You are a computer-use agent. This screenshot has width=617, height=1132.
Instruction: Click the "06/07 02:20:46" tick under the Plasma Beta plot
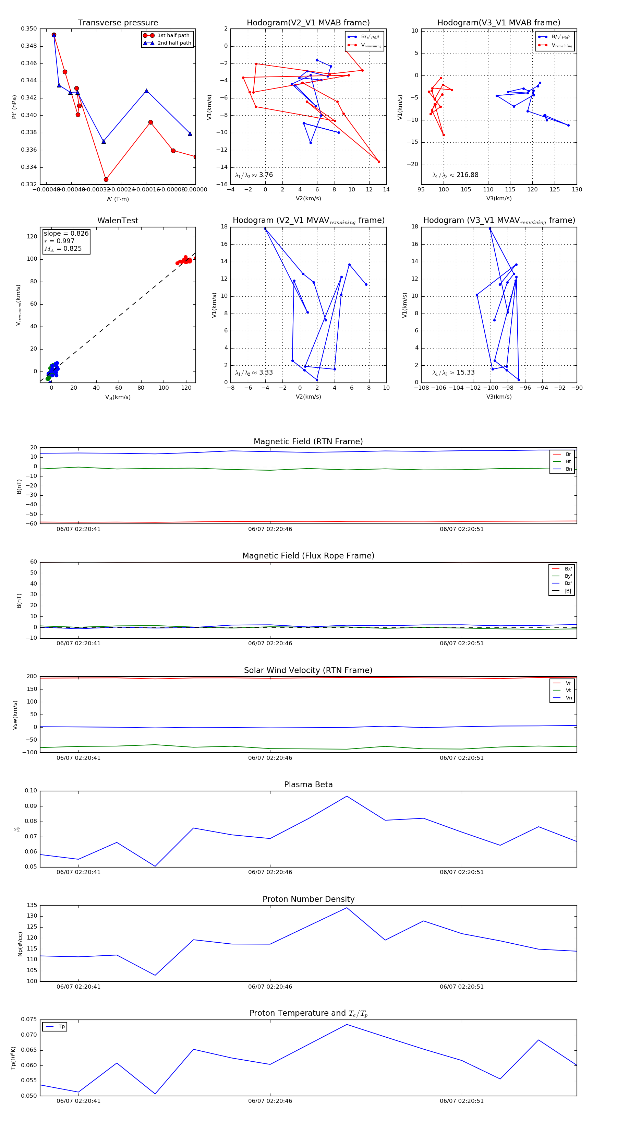pyautogui.click(x=270, y=872)
